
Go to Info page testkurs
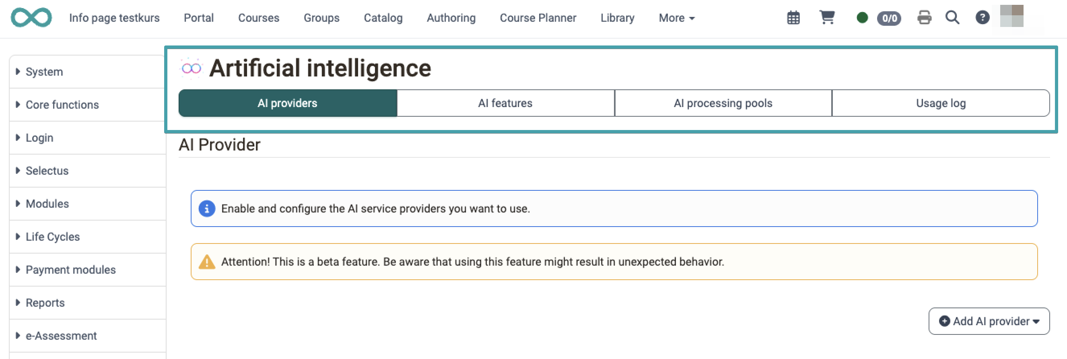point(114,18)
